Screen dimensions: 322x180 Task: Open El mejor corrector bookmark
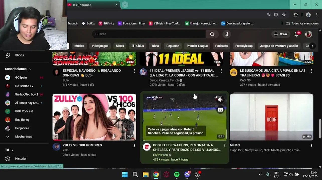click(201, 23)
